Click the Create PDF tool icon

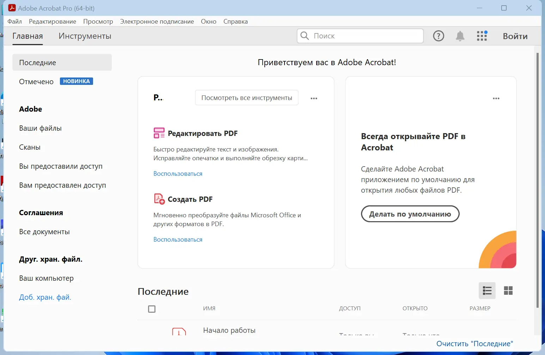tap(159, 199)
